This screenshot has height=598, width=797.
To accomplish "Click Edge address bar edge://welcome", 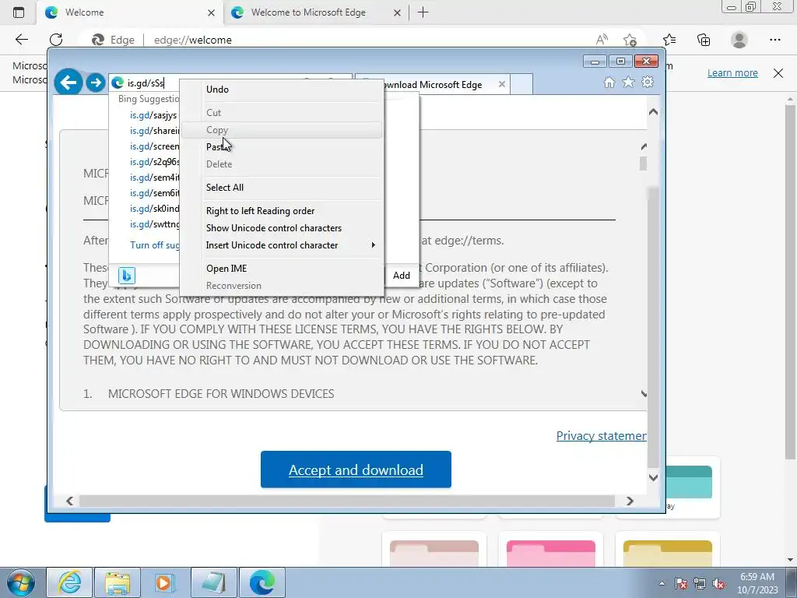I will (193, 40).
